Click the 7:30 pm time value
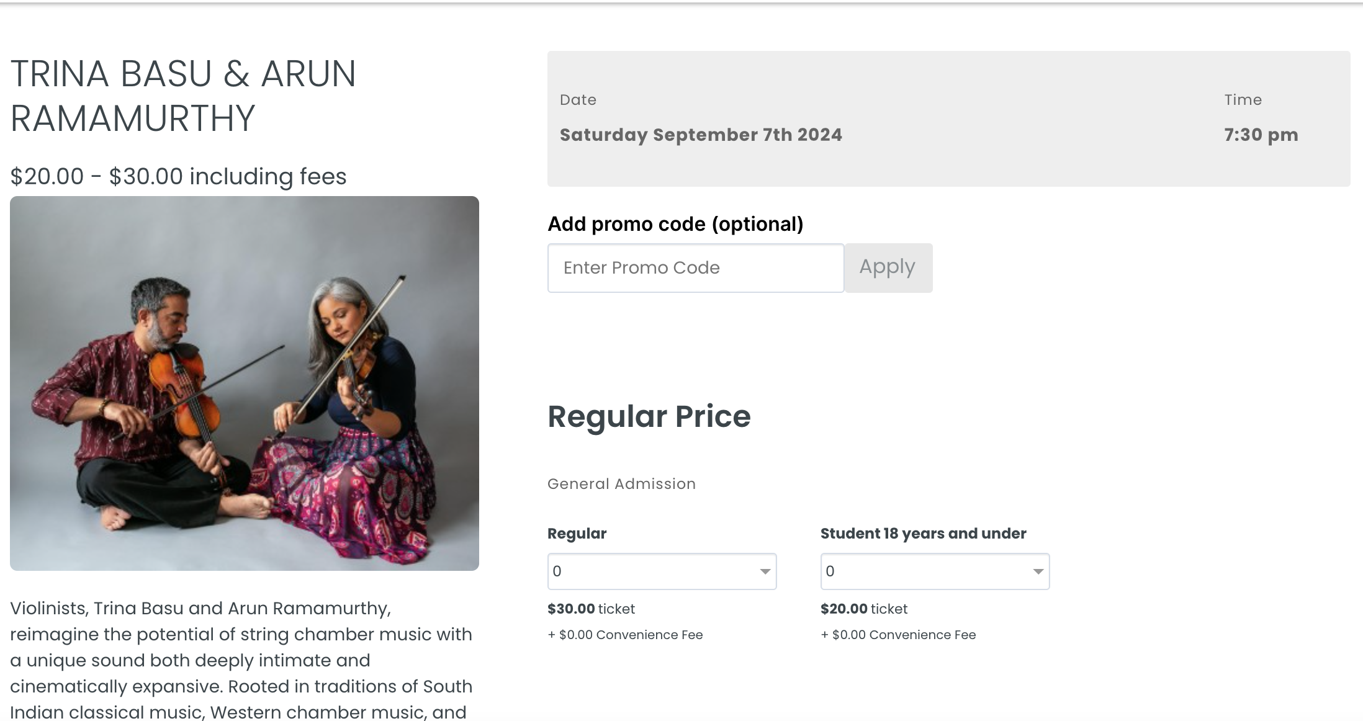The height and width of the screenshot is (721, 1363). (1261, 135)
